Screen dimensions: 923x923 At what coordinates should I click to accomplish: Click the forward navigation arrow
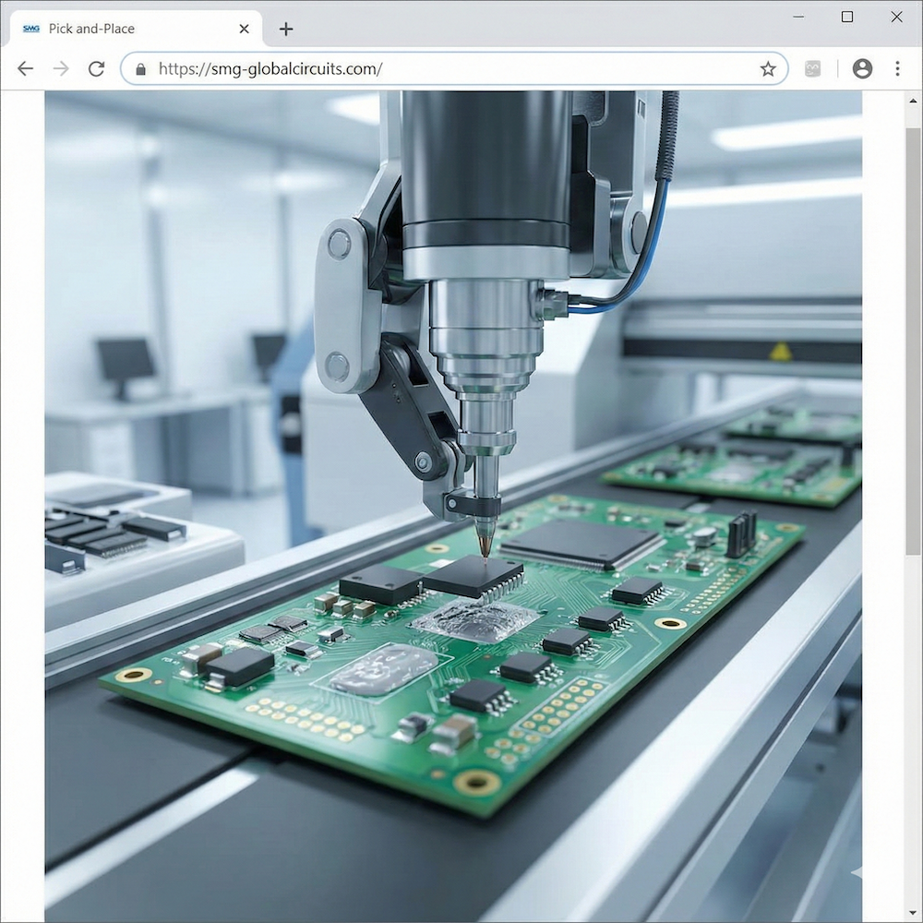tap(61, 69)
